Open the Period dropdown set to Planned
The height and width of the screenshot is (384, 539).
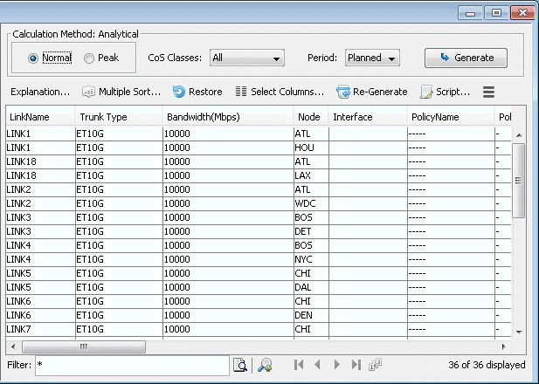pyautogui.click(x=372, y=58)
